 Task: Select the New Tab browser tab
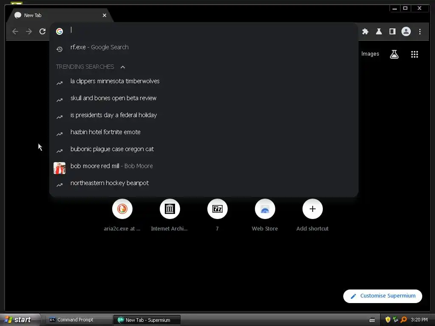pyautogui.click(x=59, y=15)
